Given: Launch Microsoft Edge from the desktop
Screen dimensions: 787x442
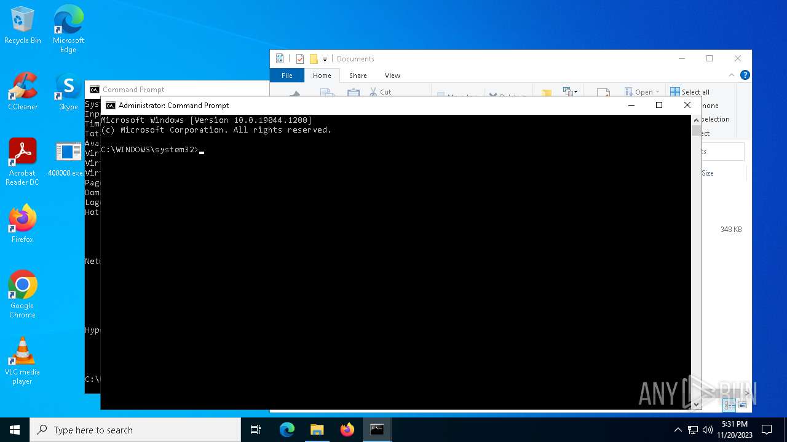Looking at the screenshot, I should pos(68,29).
